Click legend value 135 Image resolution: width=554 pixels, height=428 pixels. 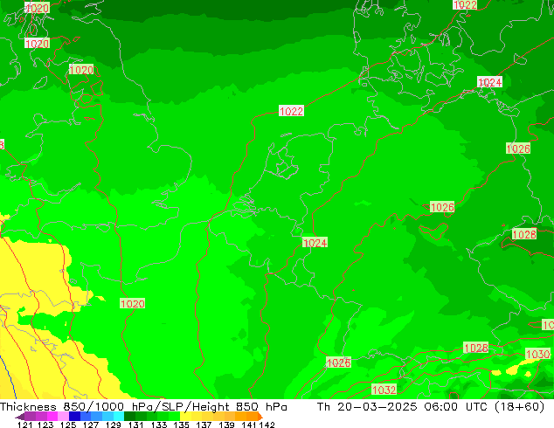click(x=181, y=425)
